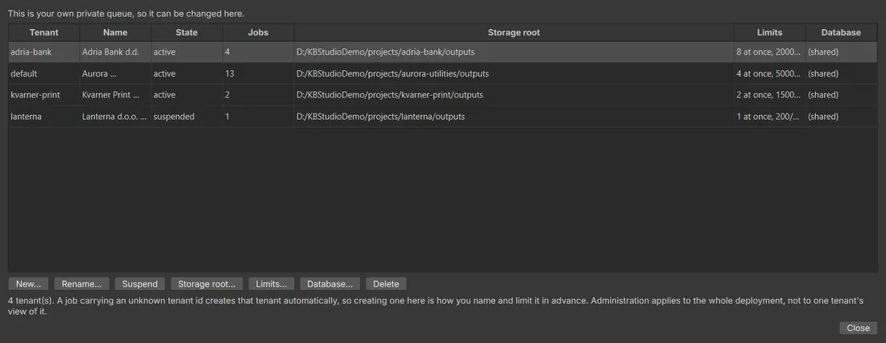This screenshot has height=343, width=886.
Task: Click the '2 at once, 1500...' limits cell
Action: (x=770, y=95)
